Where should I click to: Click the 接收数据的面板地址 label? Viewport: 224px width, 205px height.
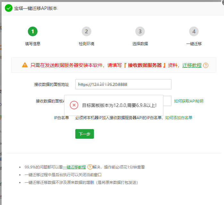(x=52, y=85)
